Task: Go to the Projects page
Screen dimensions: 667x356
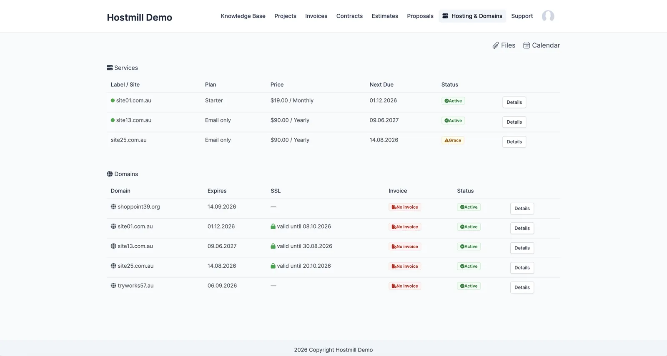Action: 285,16
